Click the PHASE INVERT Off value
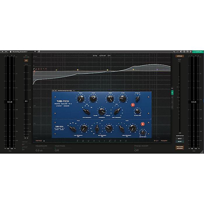204x204 pixels. pos(136,150)
